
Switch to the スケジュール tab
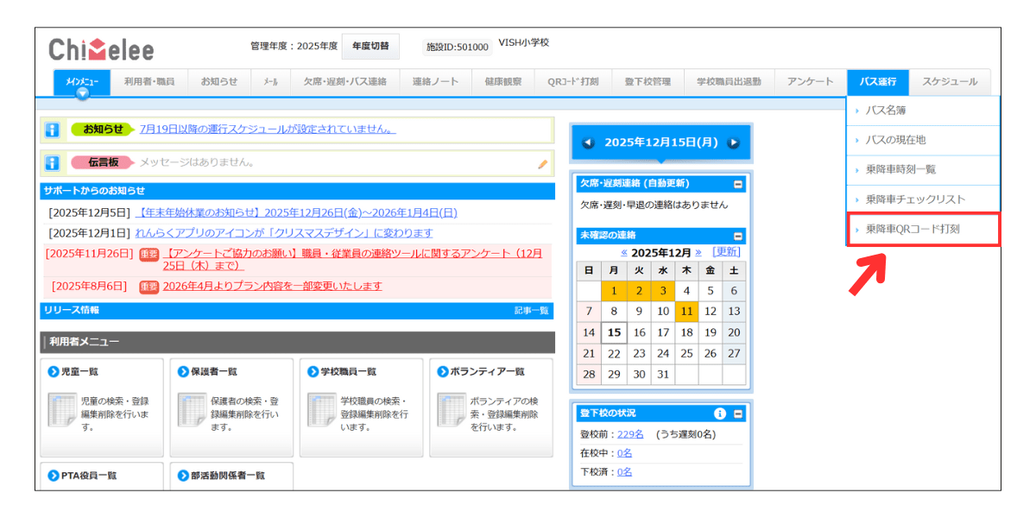click(950, 82)
